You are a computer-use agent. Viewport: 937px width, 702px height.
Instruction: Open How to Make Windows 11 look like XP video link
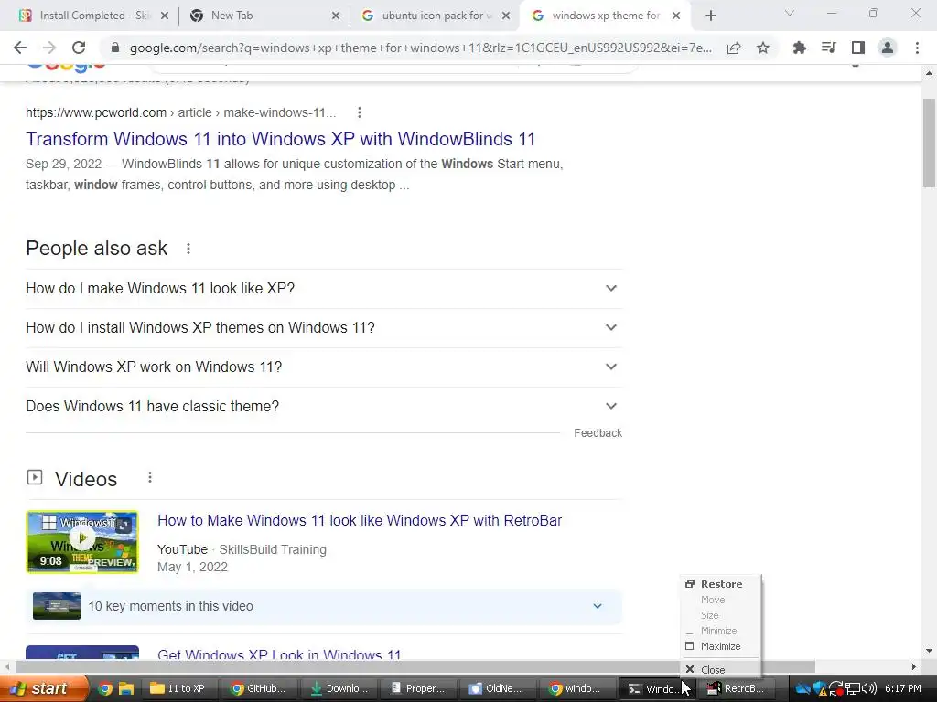(359, 520)
